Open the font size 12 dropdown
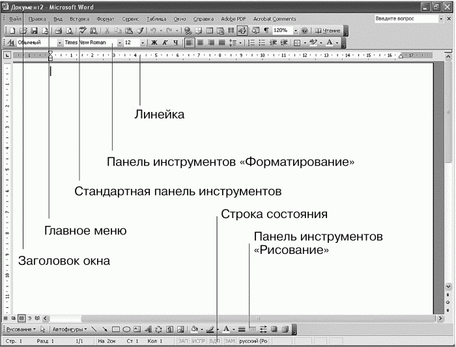 (x=143, y=43)
